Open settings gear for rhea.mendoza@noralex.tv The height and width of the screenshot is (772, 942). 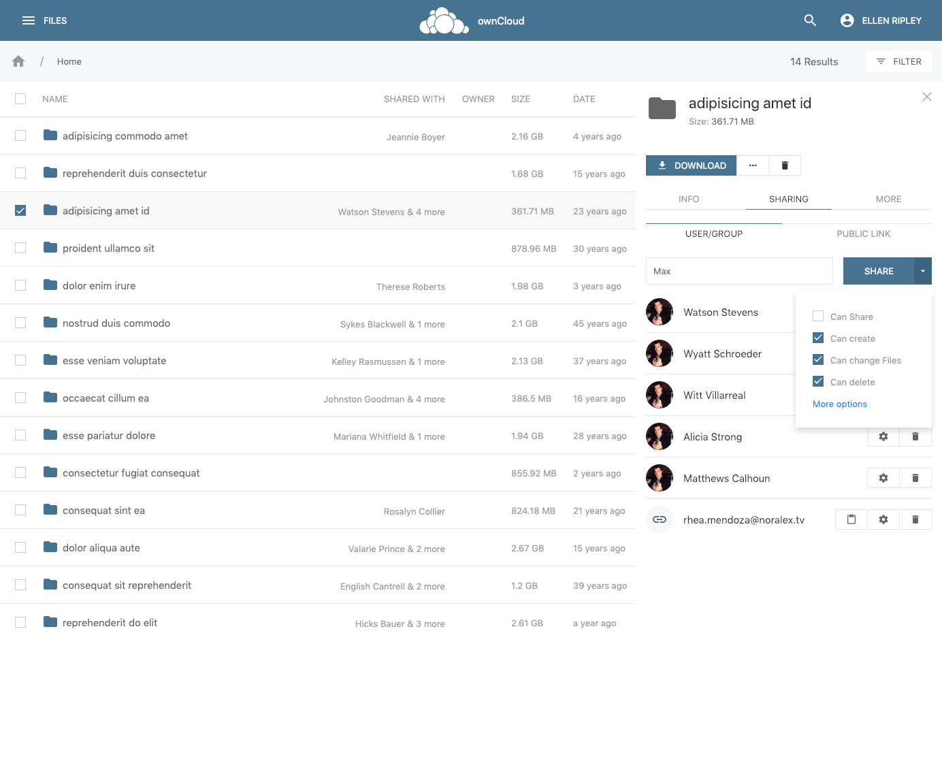click(883, 519)
